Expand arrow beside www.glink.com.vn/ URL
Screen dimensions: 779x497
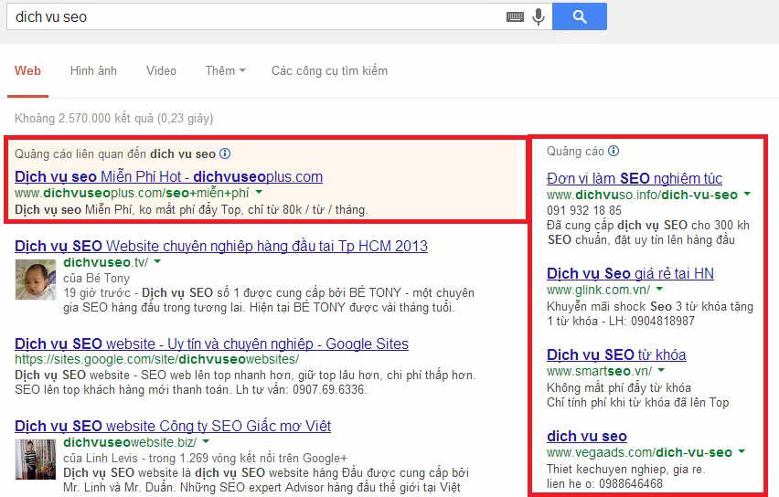tap(660, 289)
